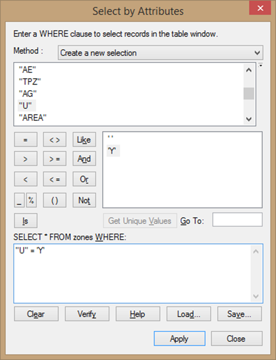Select the "AREA" field
The height and width of the screenshot is (360, 276).
pyautogui.click(x=33, y=118)
